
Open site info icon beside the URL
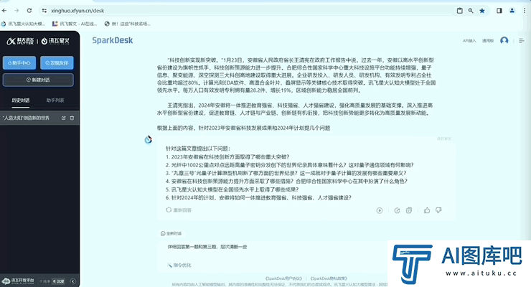[x=44, y=11]
